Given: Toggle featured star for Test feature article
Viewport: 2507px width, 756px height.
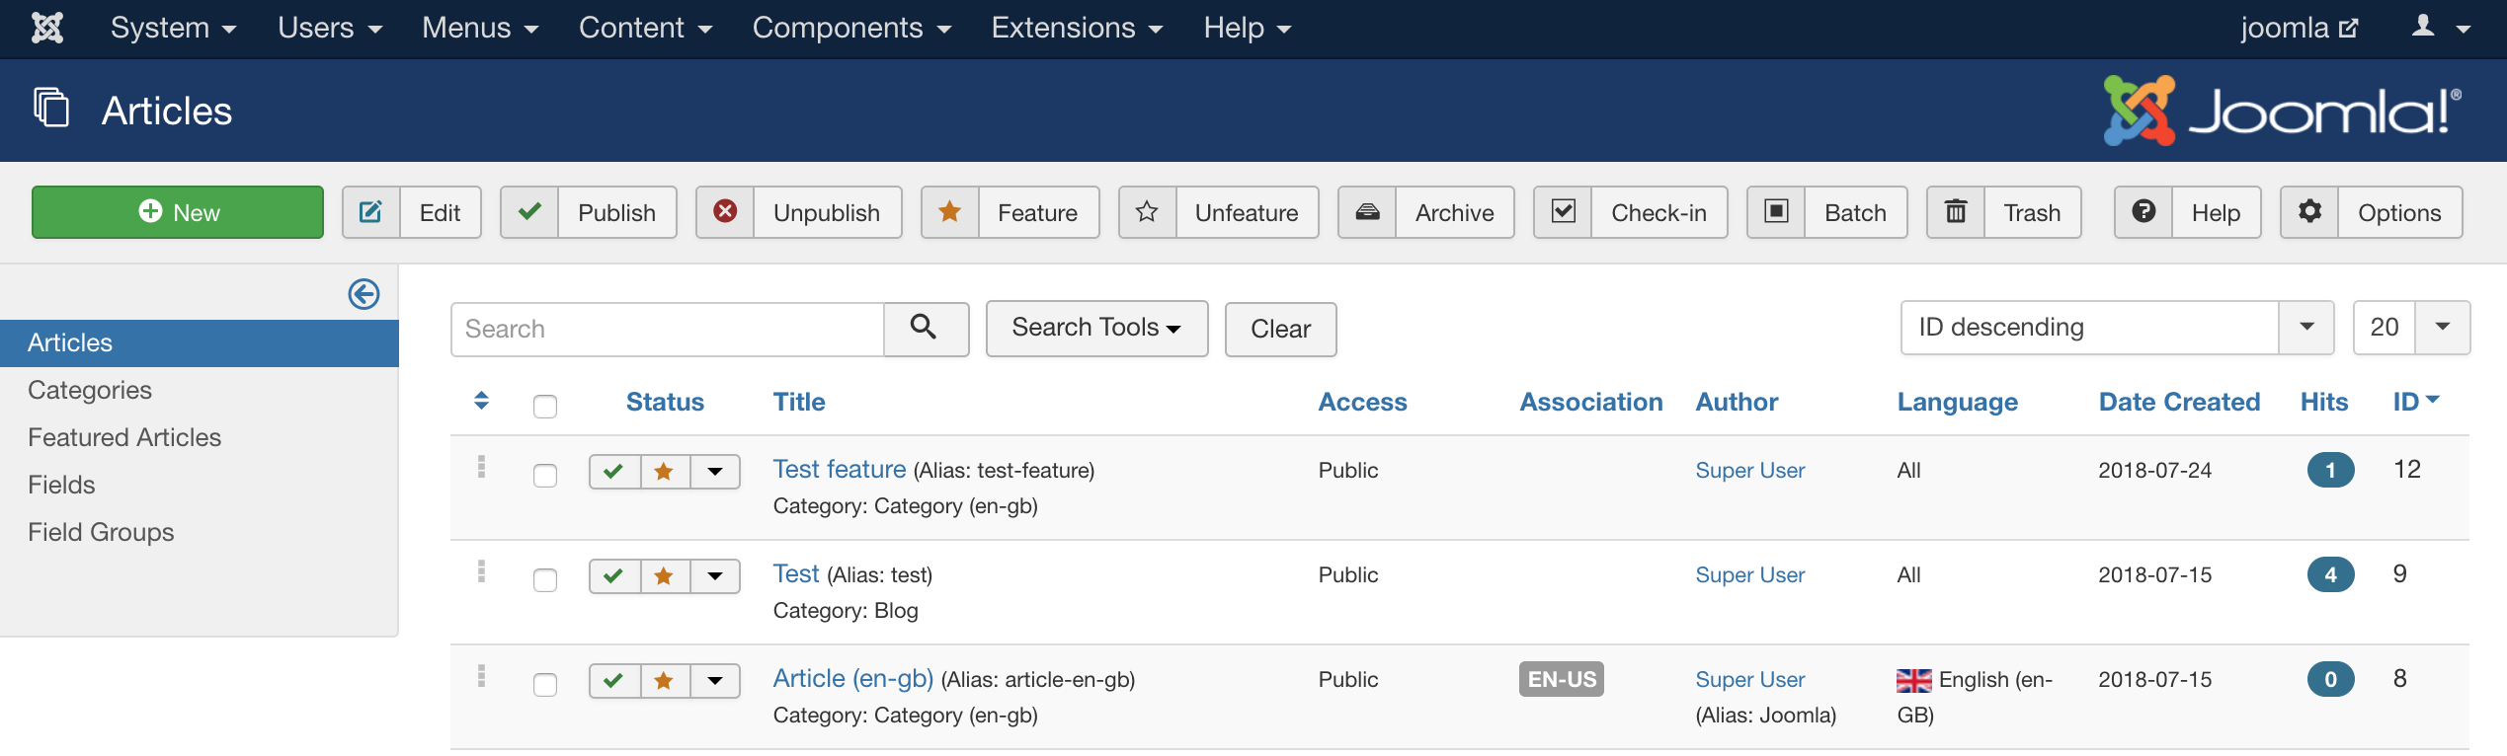Looking at the screenshot, I should coord(664,472).
